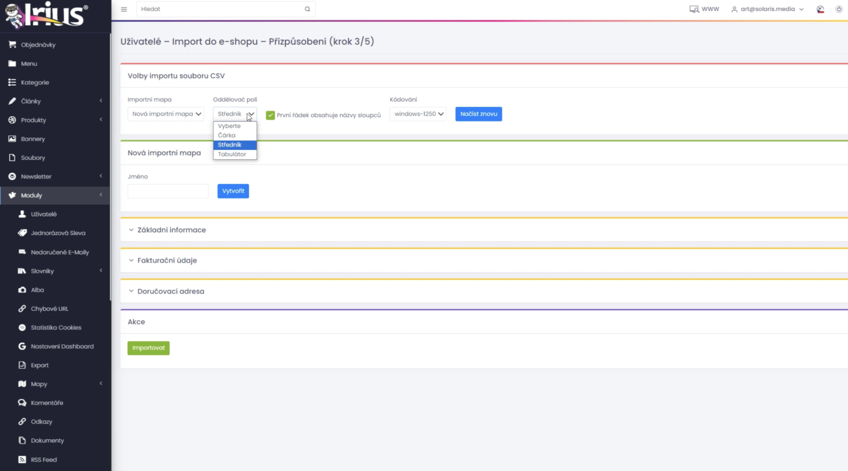Image resolution: width=848 pixels, height=471 pixels.
Task: Open the Kódování windows-1250 dropdown
Action: [418, 114]
